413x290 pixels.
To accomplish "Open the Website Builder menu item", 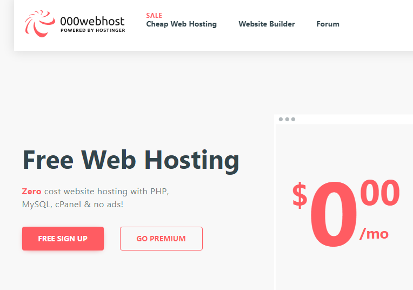I will pyautogui.click(x=267, y=24).
